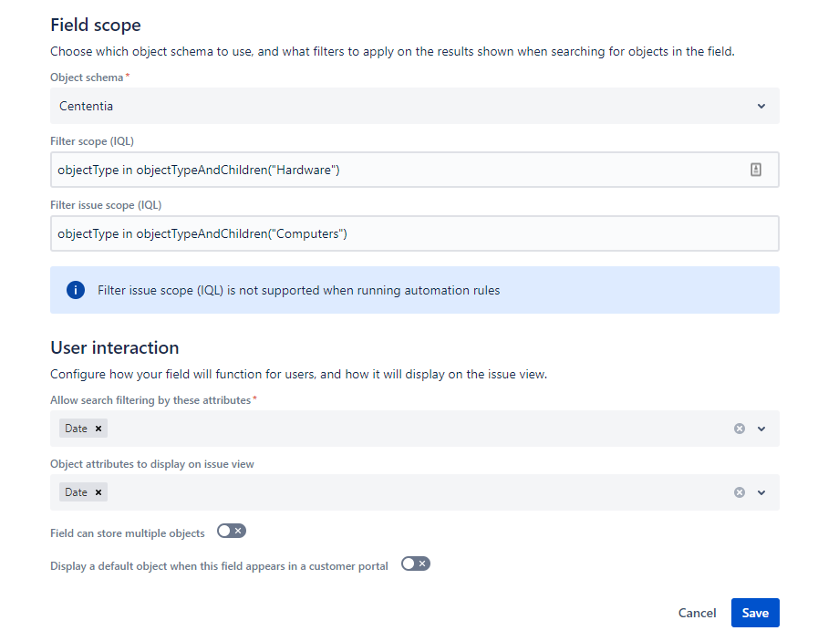Click the blue info icon in the banner
Image resolution: width=818 pixels, height=641 pixels.
click(x=76, y=290)
